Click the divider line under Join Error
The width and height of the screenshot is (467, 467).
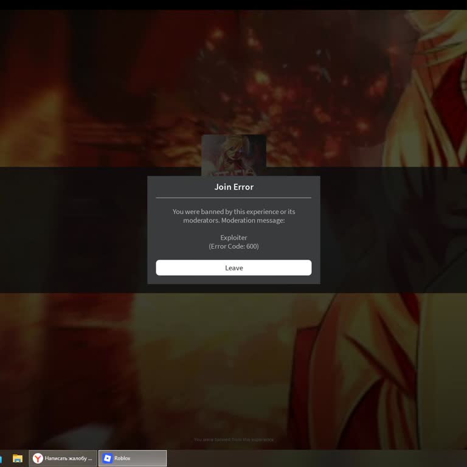point(233,198)
